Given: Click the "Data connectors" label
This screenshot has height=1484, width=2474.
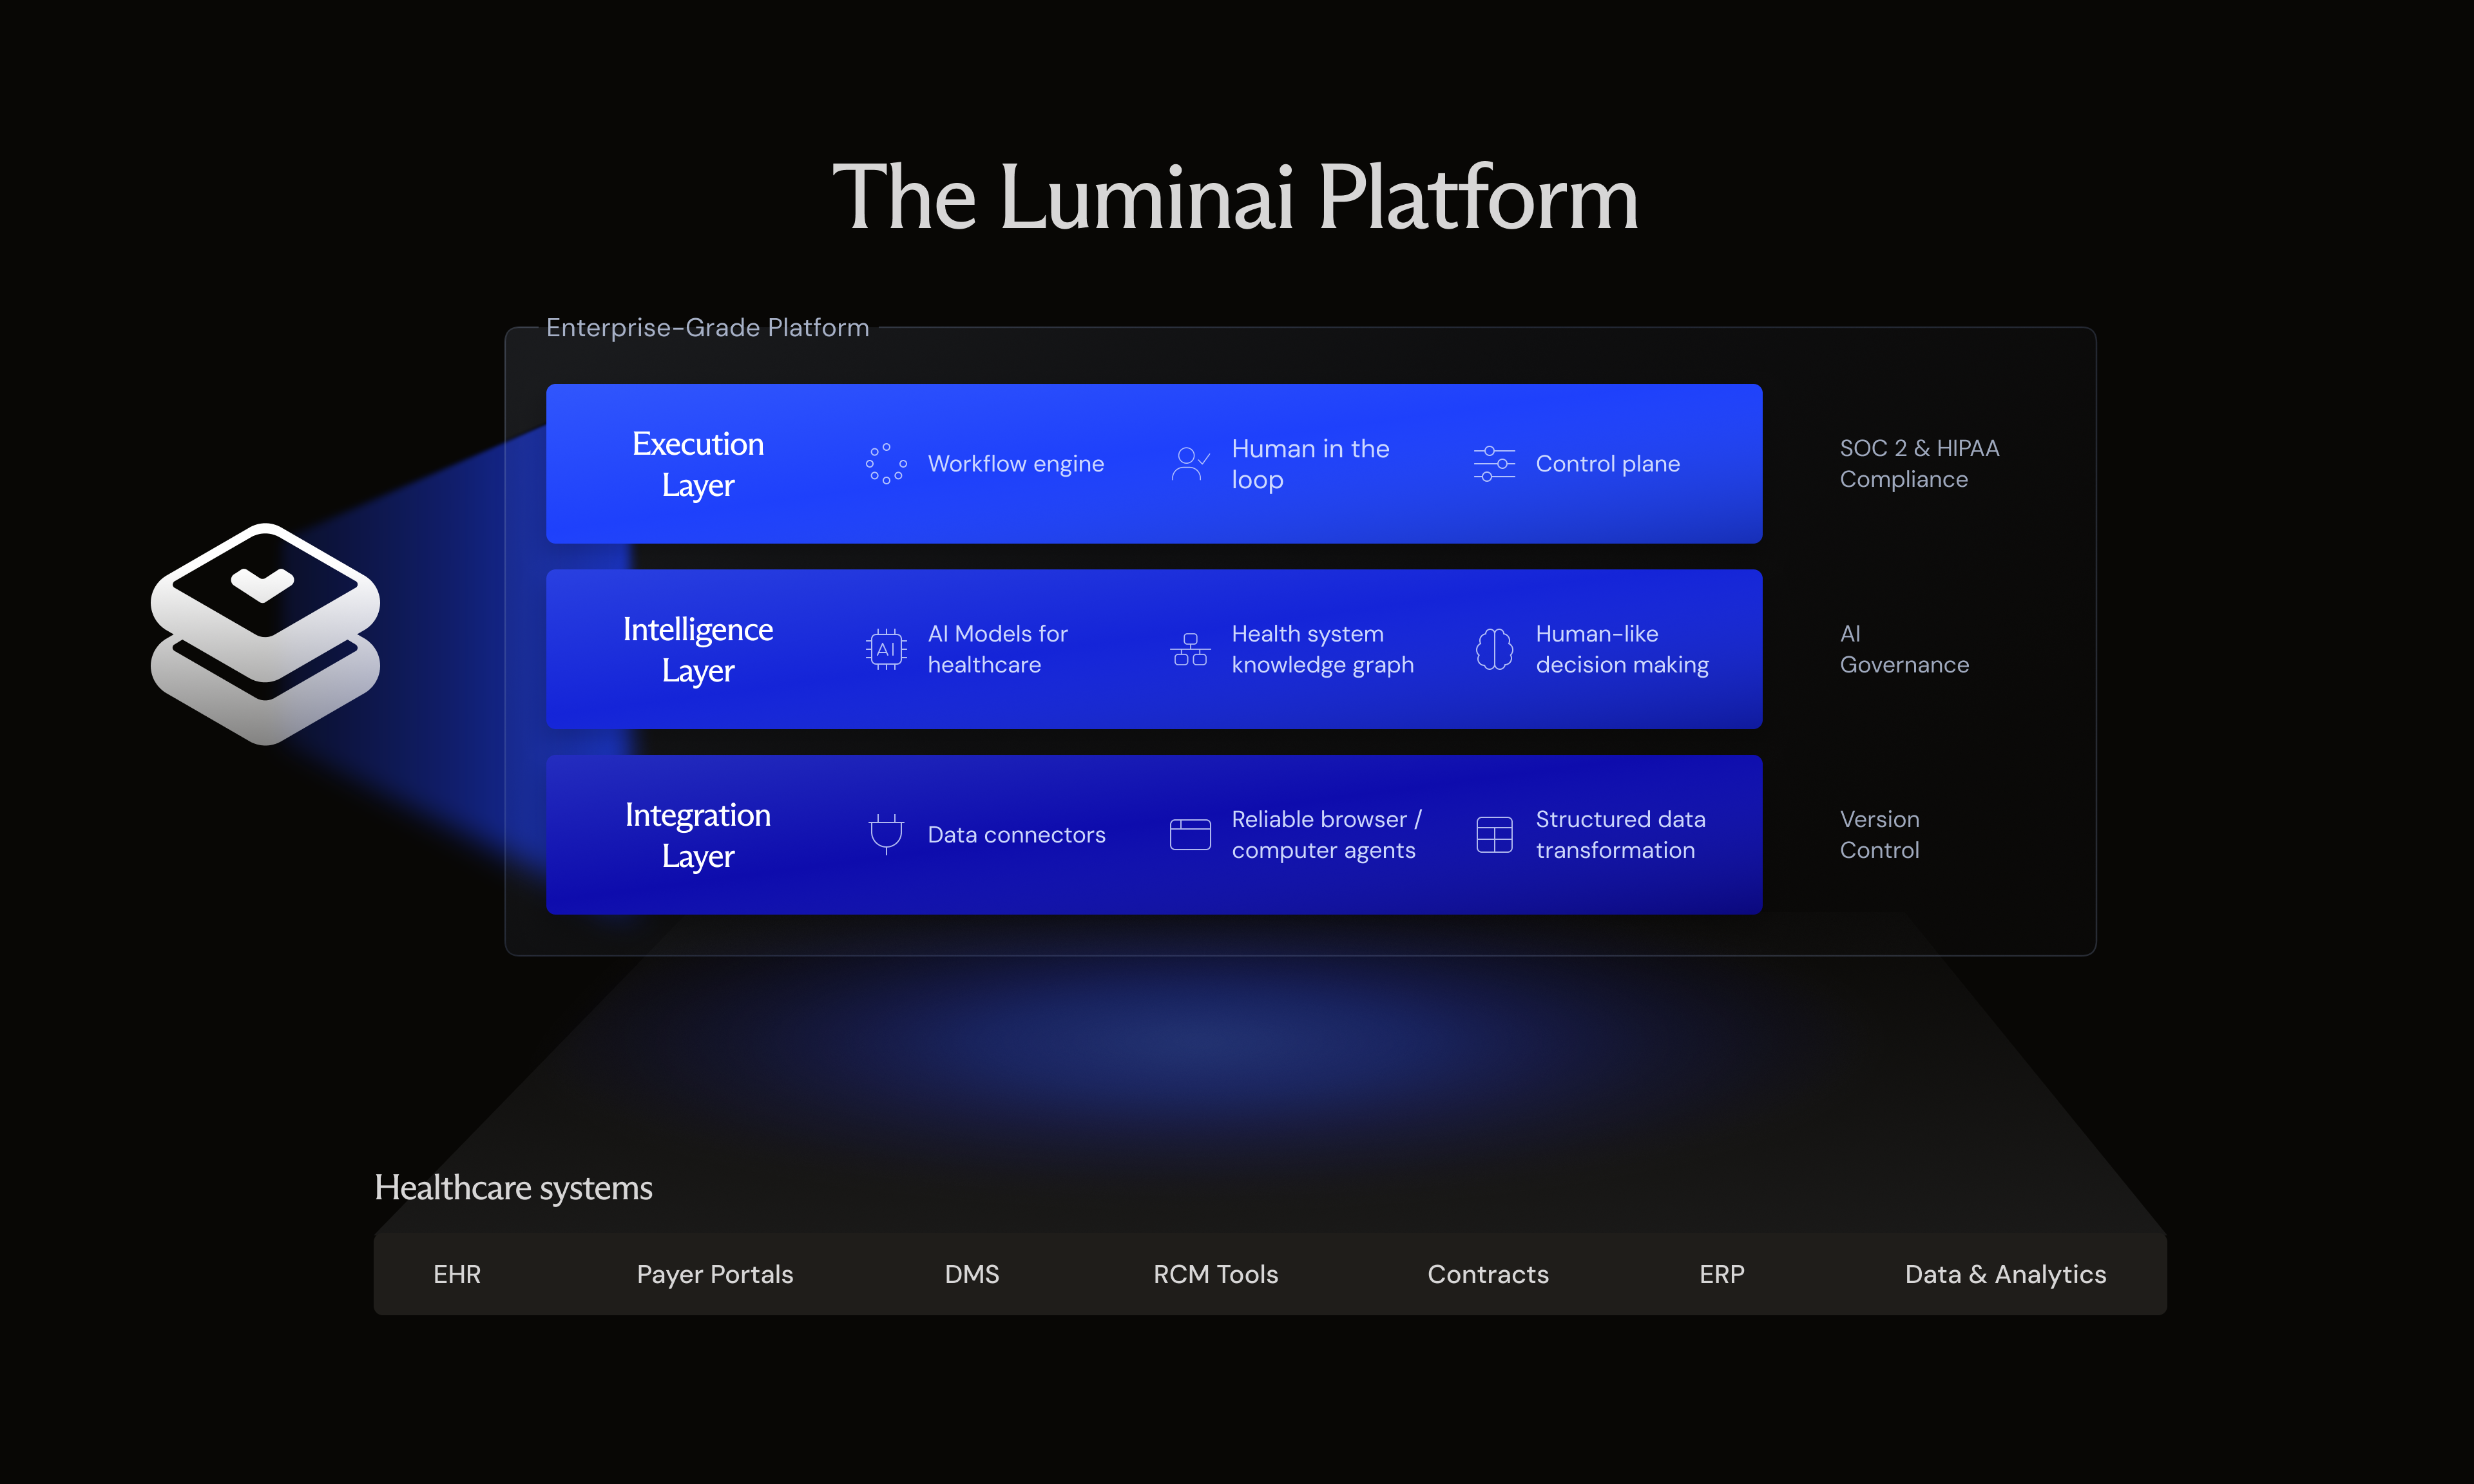Looking at the screenshot, I should point(1016,835).
